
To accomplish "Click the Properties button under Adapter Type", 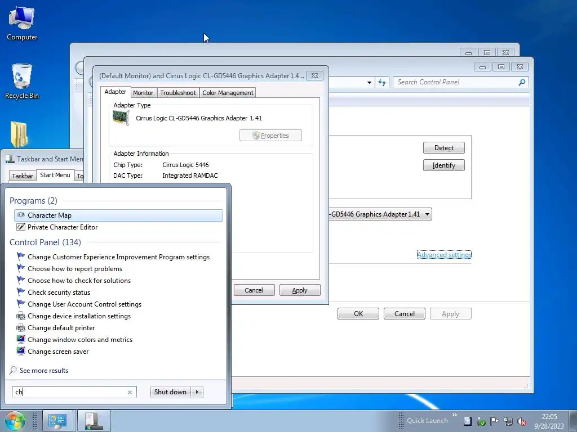I will tap(270, 136).
